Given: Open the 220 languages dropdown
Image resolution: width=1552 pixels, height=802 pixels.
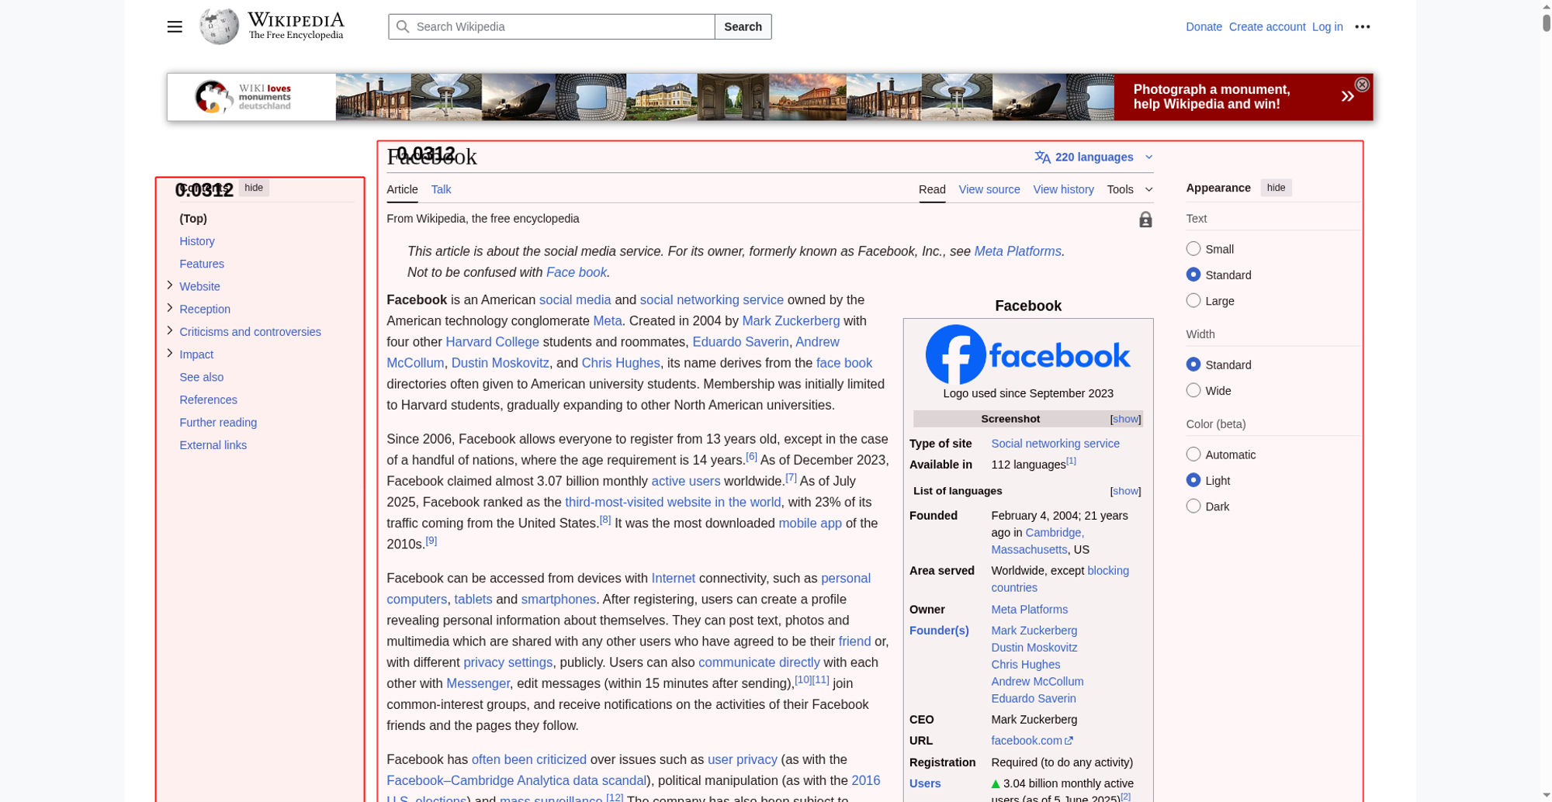Looking at the screenshot, I should (x=1094, y=157).
